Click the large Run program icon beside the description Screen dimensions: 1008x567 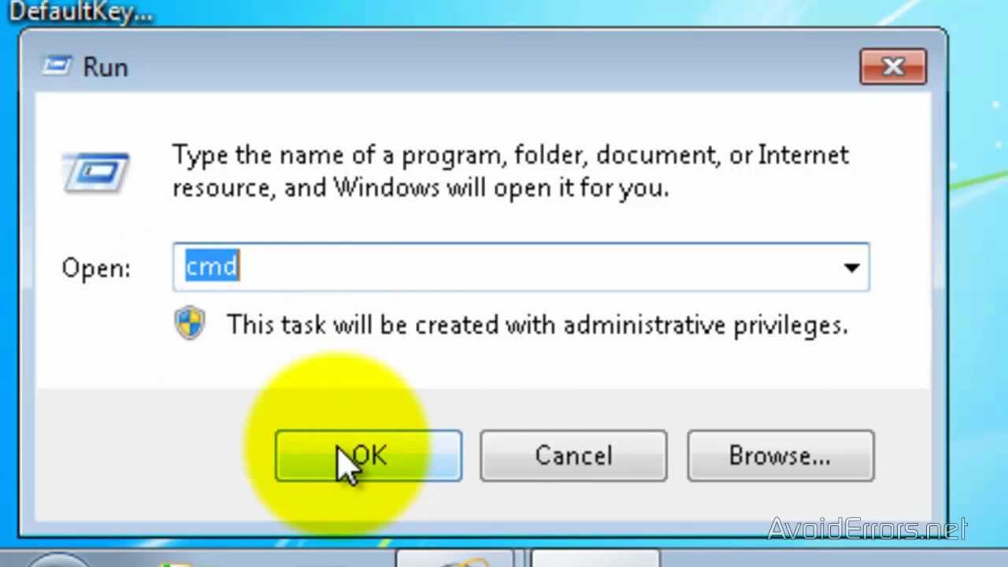pyautogui.click(x=95, y=172)
